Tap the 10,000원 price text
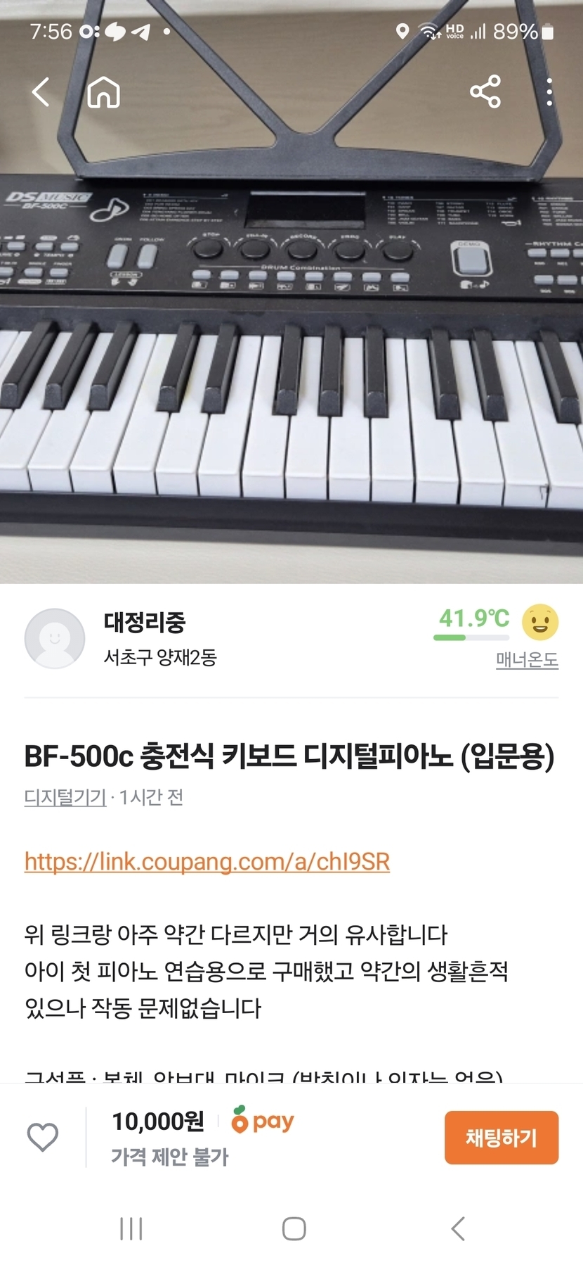This screenshot has height=1265, width=583. coord(158,1121)
